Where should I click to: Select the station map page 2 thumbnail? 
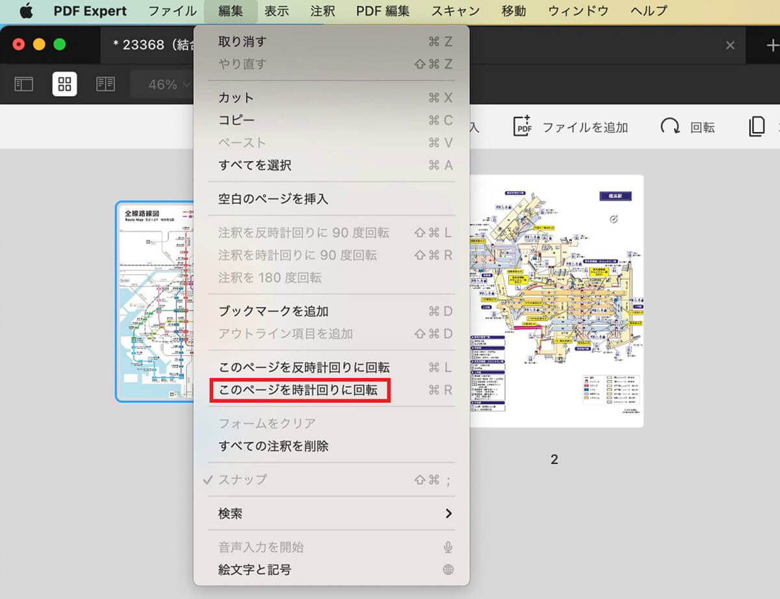click(x=557, y=301)
